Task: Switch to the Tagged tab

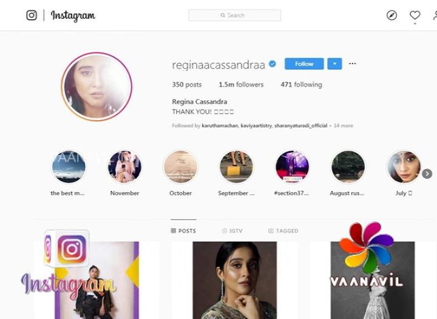Action: [283, 231]
